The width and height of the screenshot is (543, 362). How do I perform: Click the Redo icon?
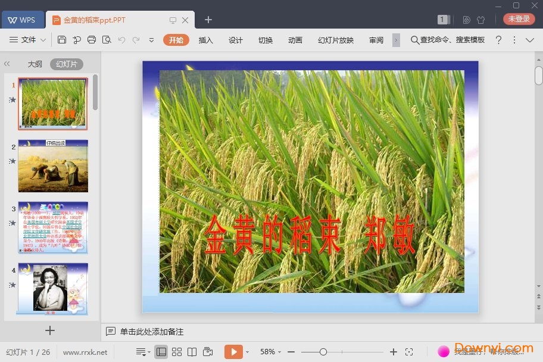[136, 40]
